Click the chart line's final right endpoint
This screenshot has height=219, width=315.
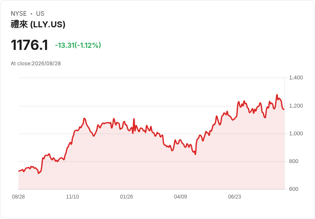coord(284,109)
